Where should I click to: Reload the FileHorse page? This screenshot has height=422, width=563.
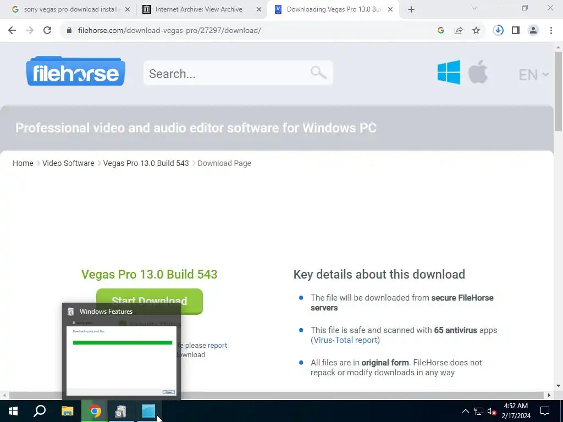pos(47,31)
